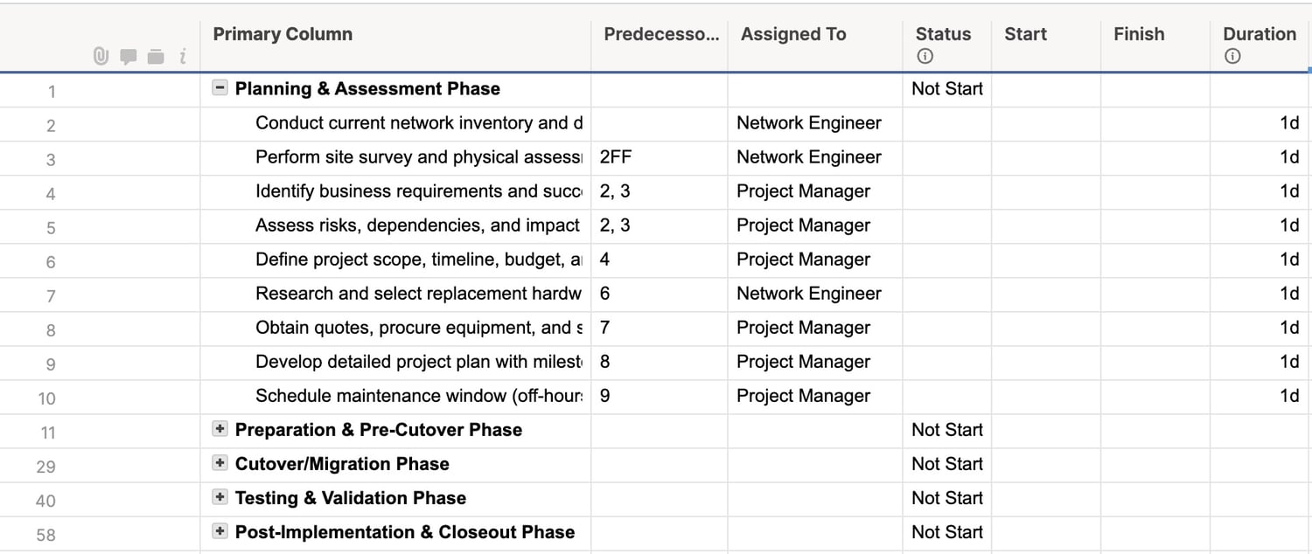Click the Status cell for Cutover/Migration Phase
The image size is (1312, 554).
[x=947, y=464]
